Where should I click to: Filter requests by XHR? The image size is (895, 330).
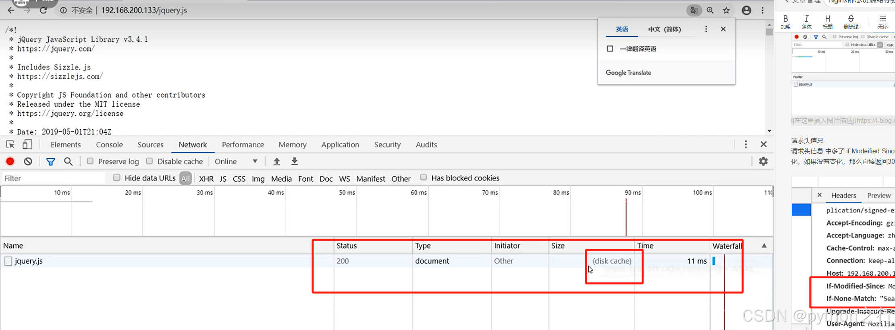coord(206,178)
